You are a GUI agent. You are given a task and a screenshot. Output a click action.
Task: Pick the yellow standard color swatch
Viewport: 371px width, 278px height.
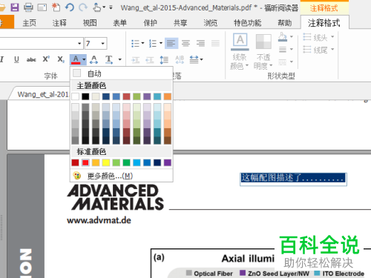click(x=106, y=162)
